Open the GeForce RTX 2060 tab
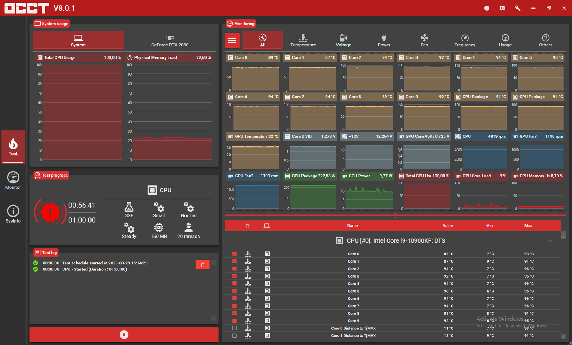The image size is (572, 345). 170,41
